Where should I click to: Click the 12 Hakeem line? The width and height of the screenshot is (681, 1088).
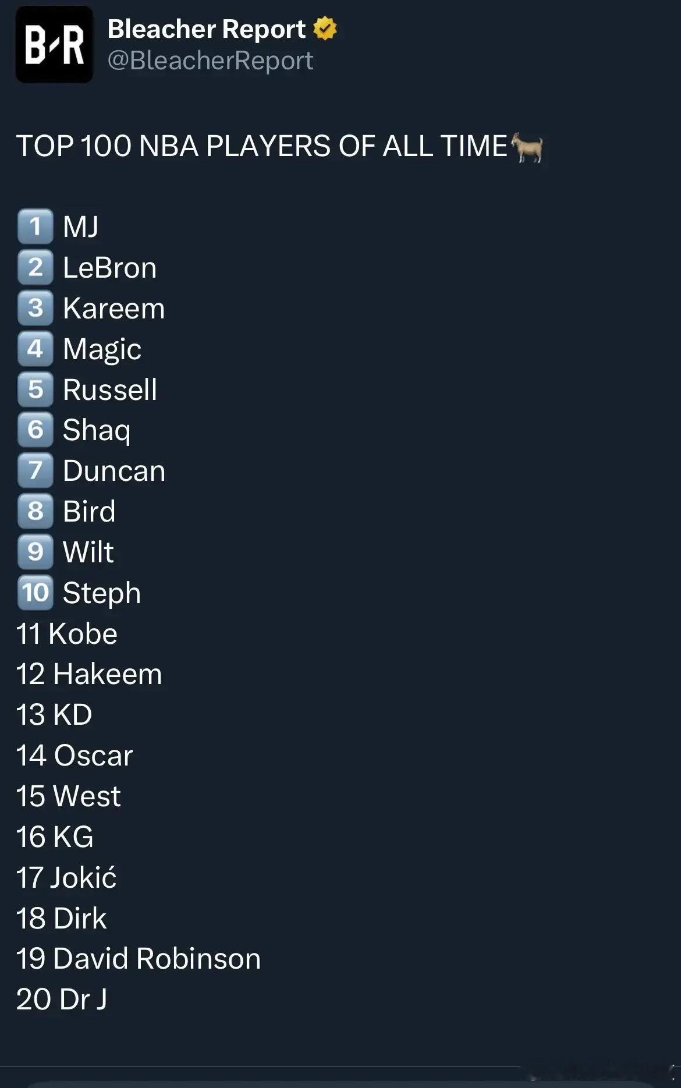[x=89, y=674]
